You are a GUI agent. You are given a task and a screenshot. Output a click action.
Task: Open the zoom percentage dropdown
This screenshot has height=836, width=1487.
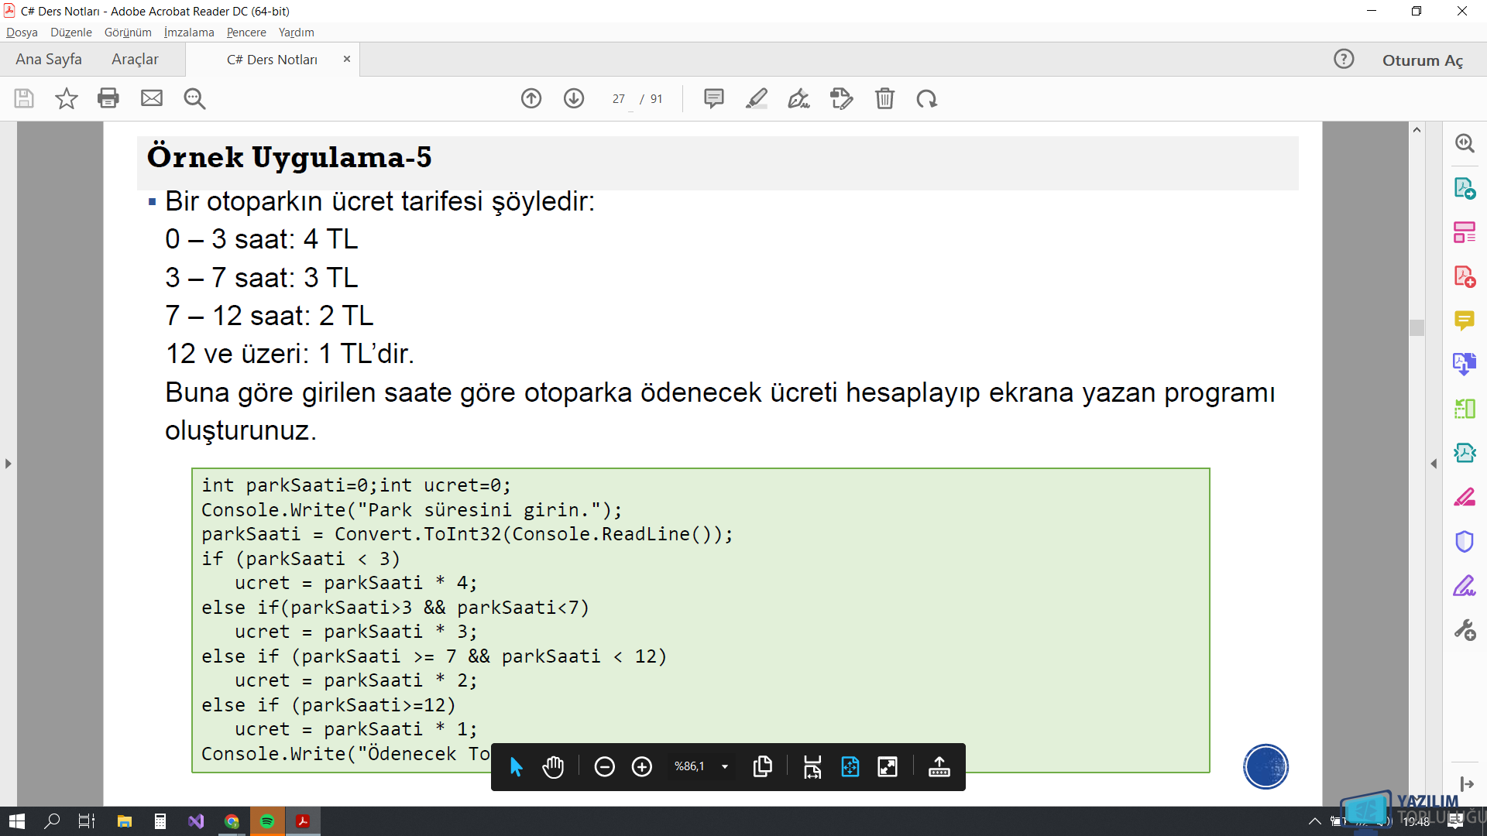pyautogui.click(x=725, y=767)
